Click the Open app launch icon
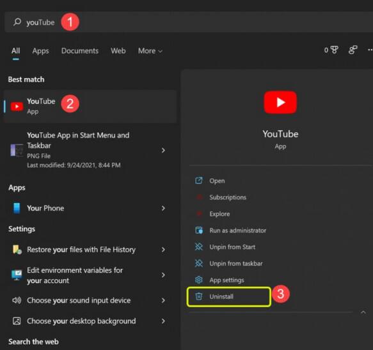Image resolution: width=373 pixels, height=350 pixels. tap(198, 181)
